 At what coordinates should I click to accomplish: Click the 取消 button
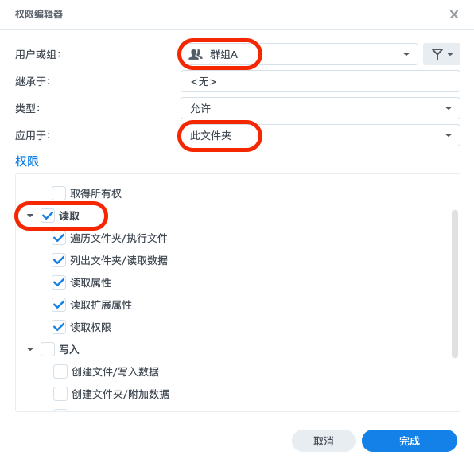324,441
